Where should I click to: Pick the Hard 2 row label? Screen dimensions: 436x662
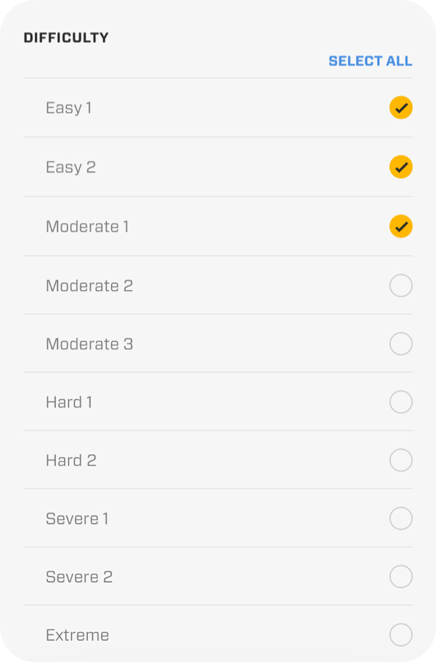[x=71, y=460]
